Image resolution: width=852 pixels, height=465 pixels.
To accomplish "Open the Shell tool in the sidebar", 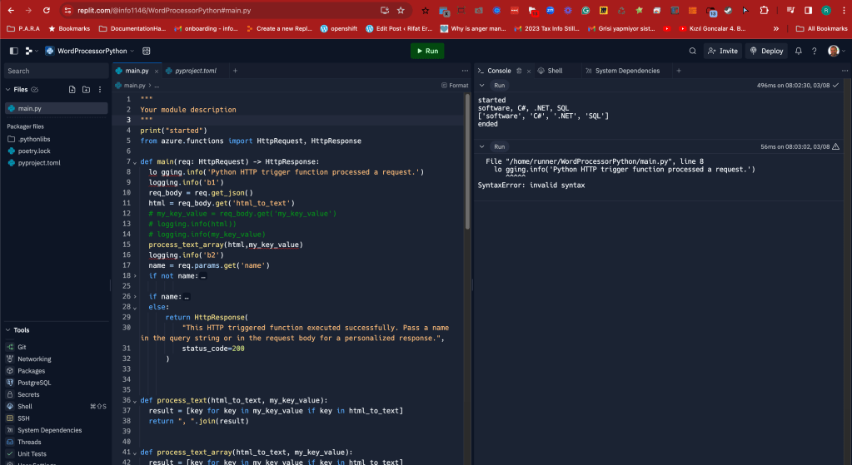I will 56,407.
